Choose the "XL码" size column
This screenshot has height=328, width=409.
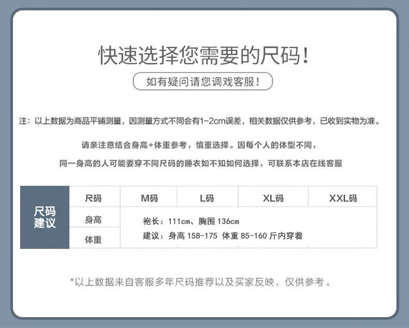click(273, 198)
